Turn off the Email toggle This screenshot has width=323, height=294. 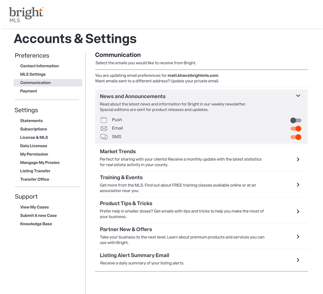click(x=295, y=129)
